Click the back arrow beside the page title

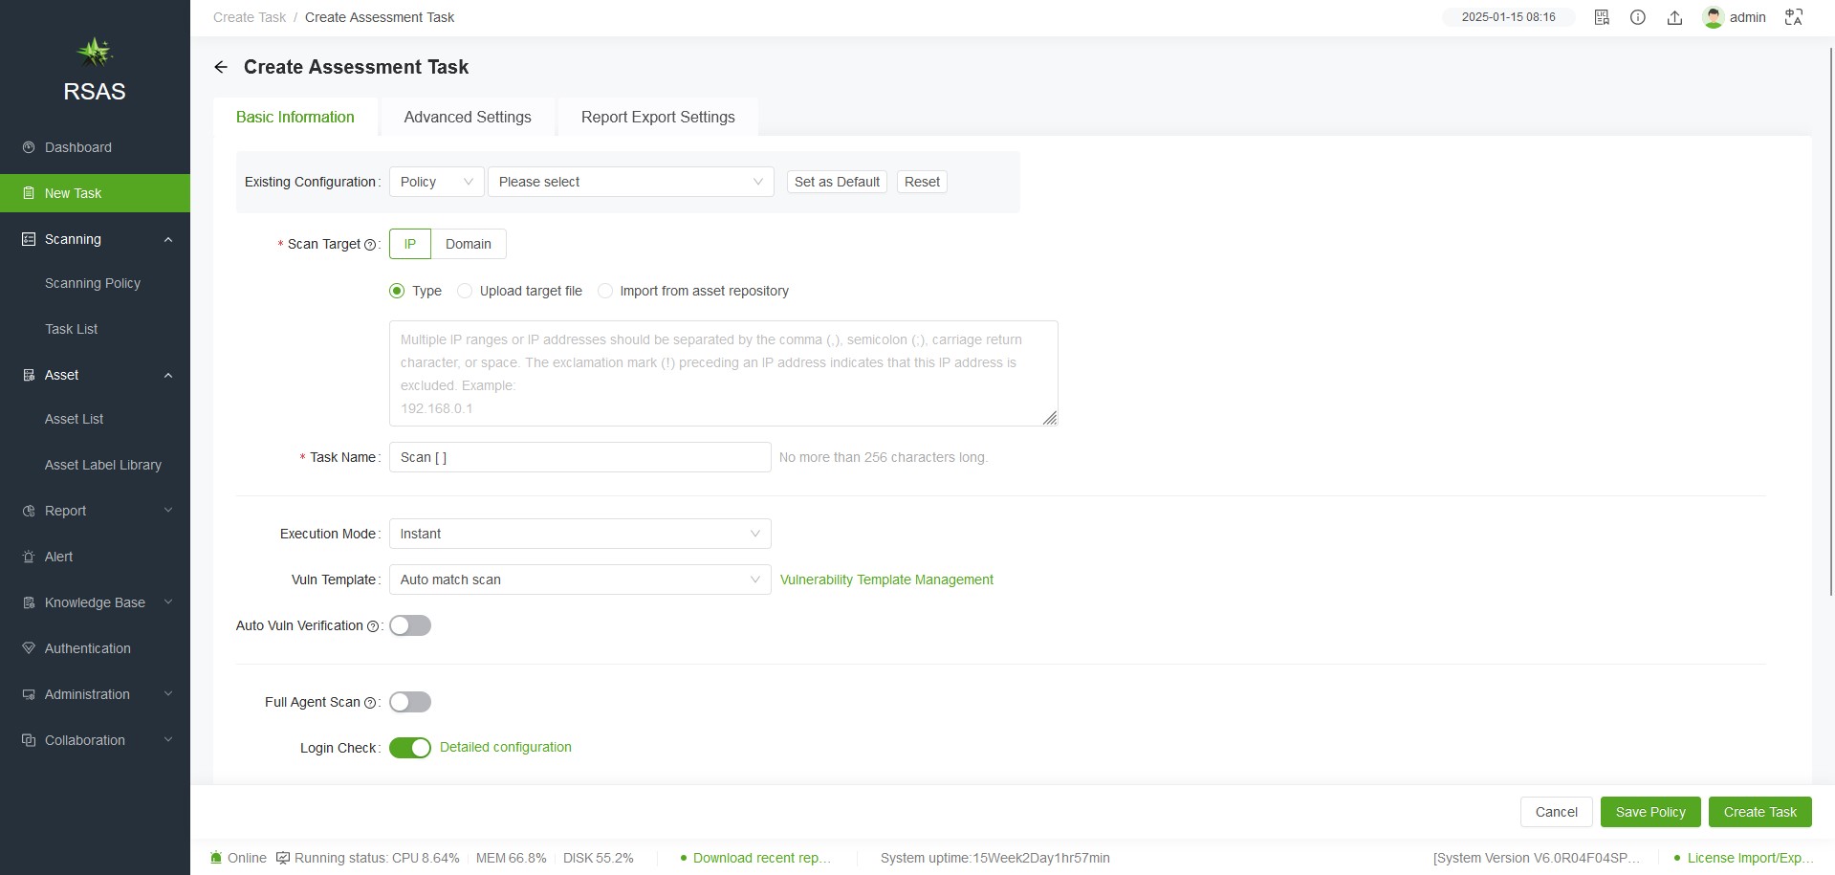click(x=221, y=67)
